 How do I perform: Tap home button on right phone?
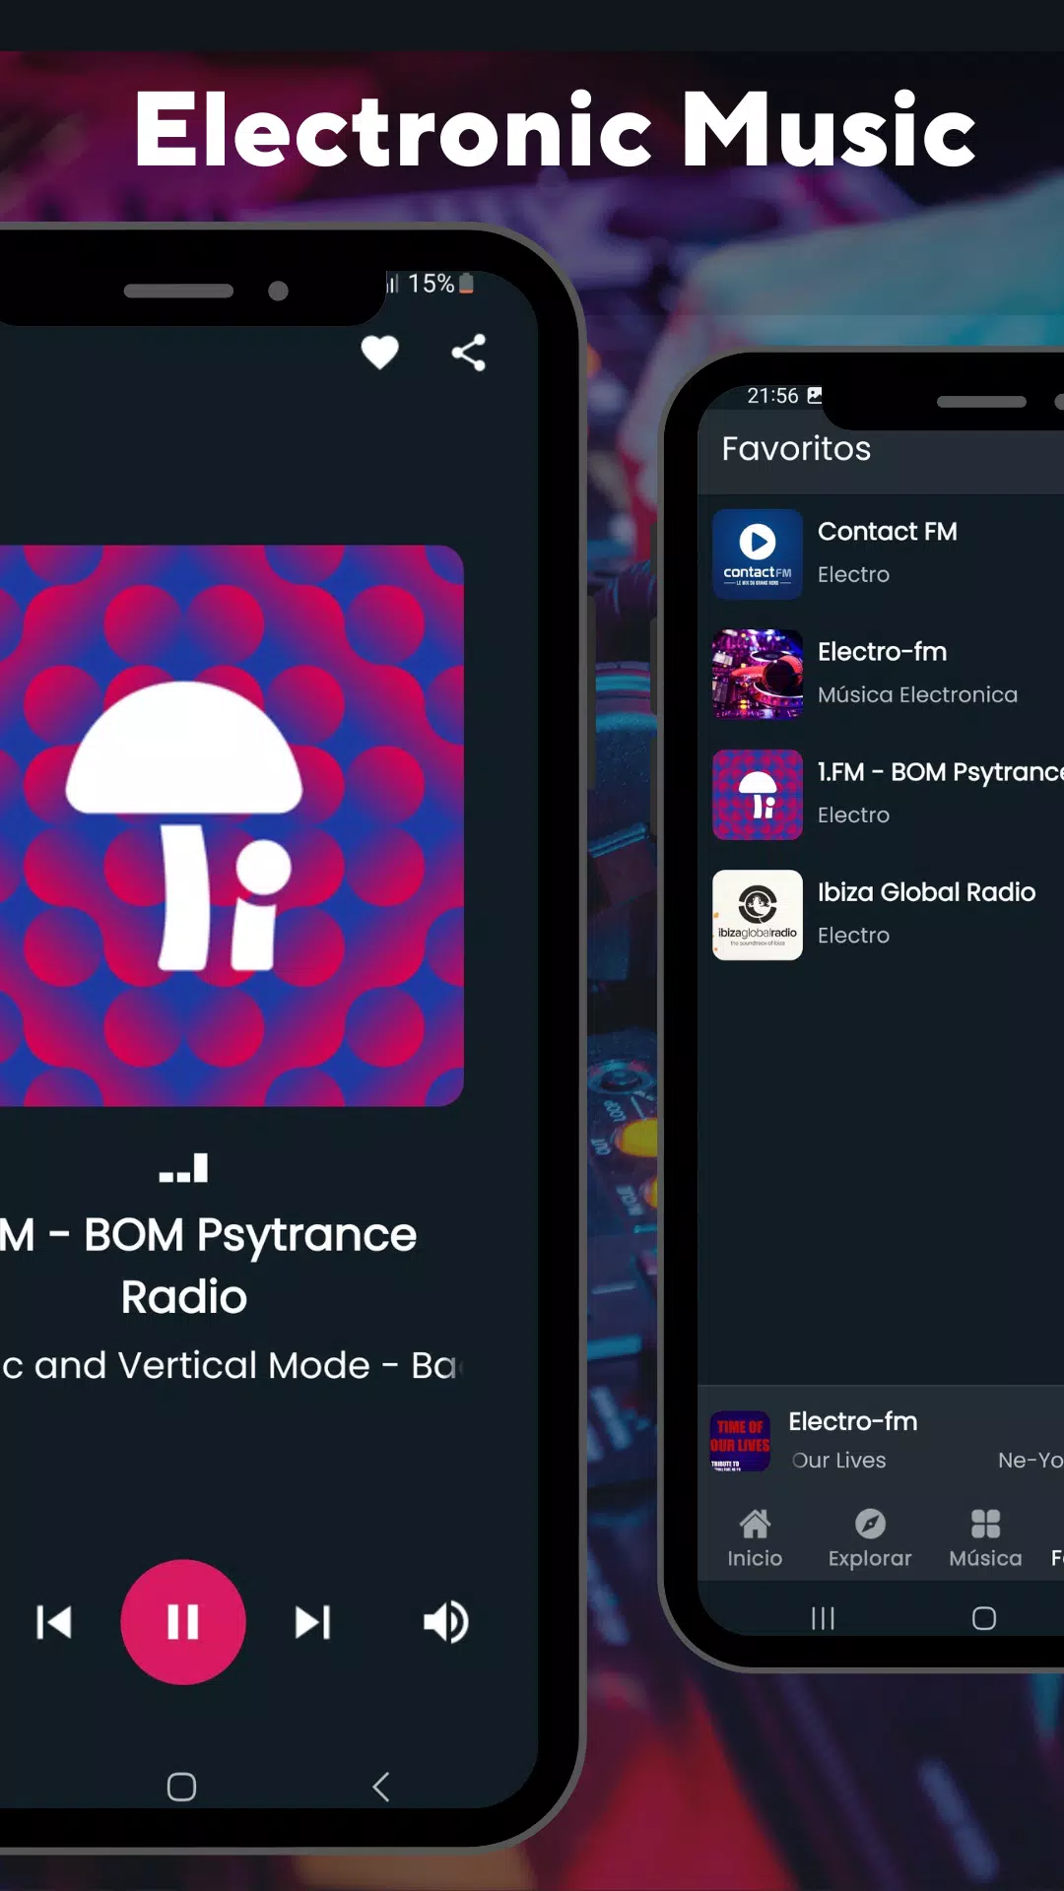[x=984, y=1618]
